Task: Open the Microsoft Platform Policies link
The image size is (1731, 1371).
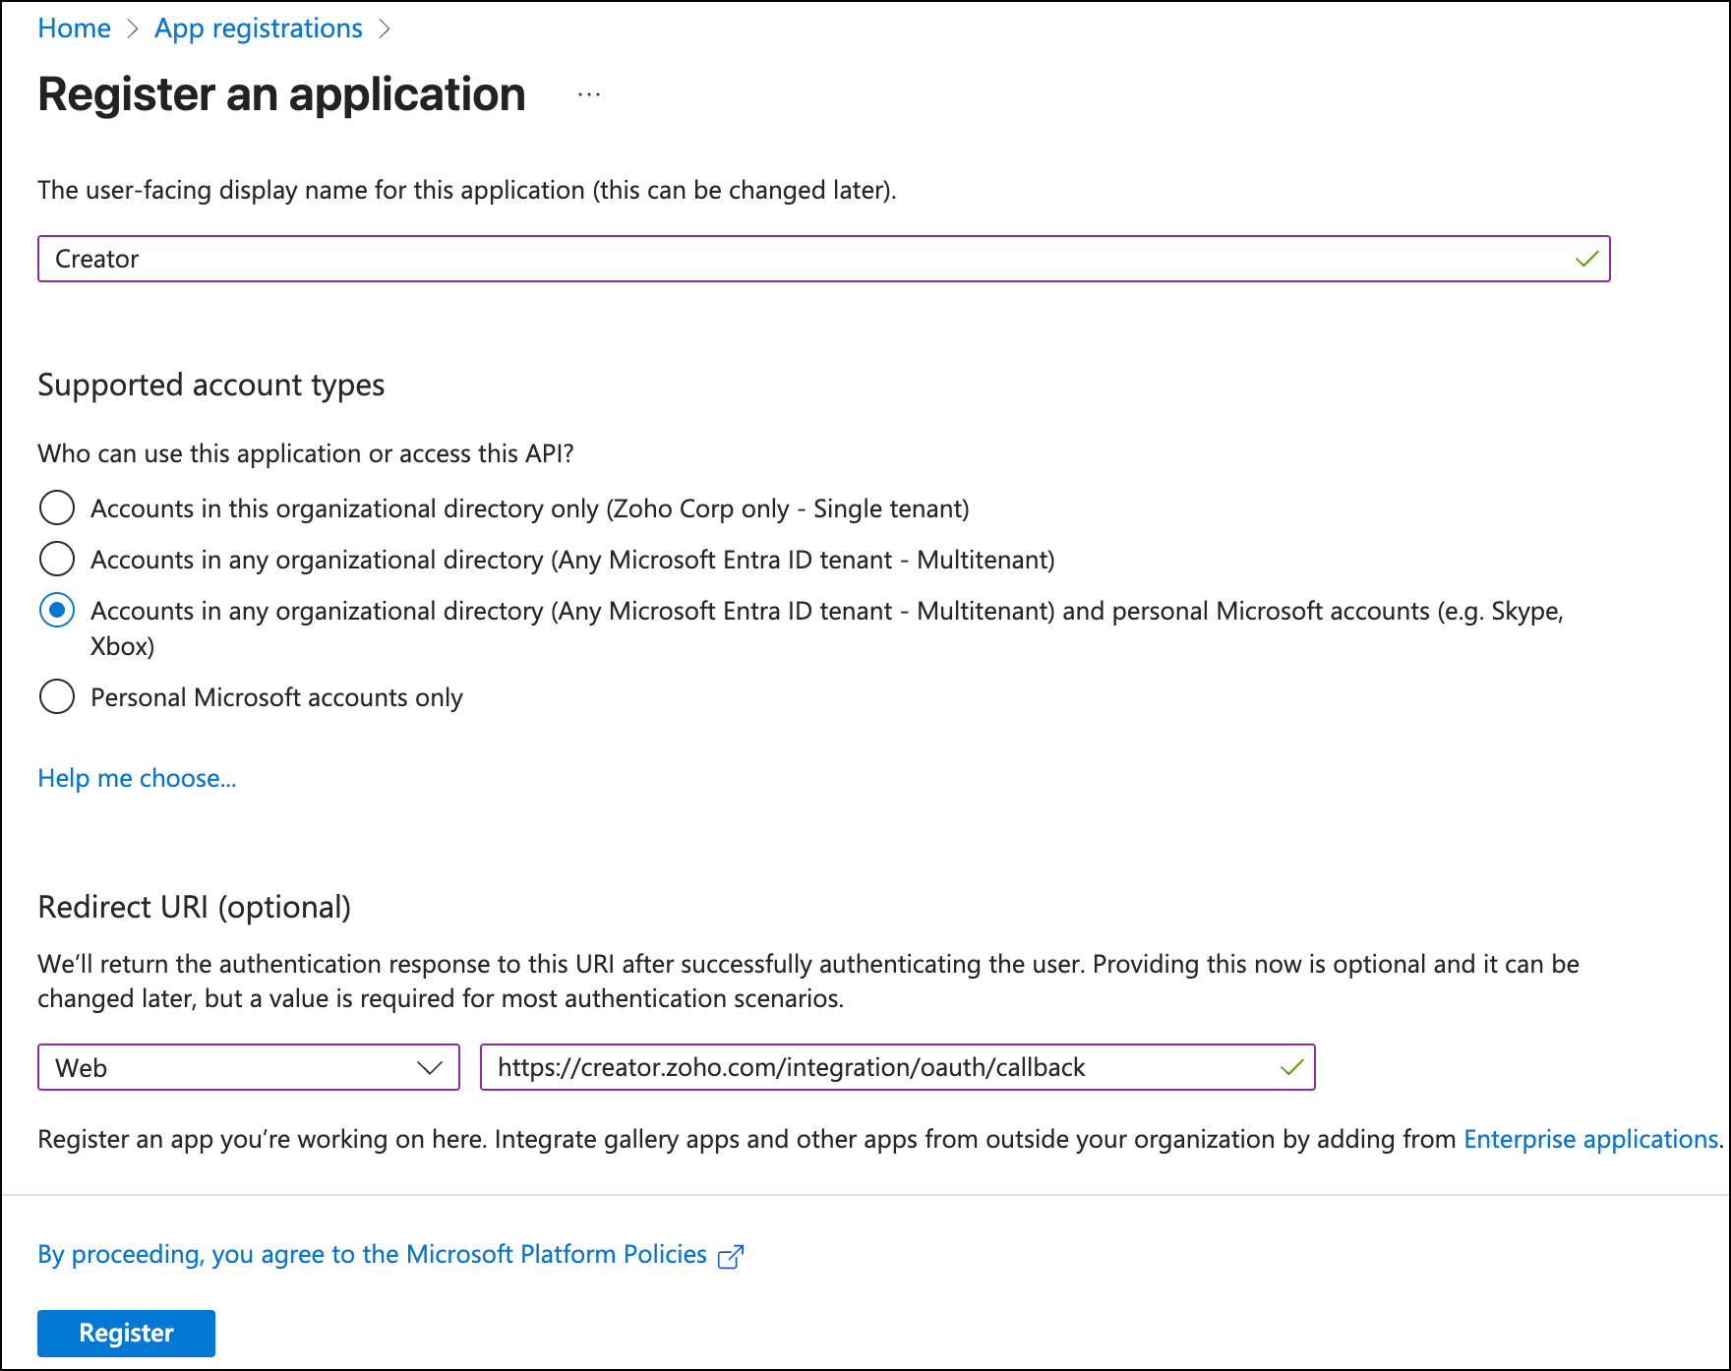Action: pos(372,1254)
